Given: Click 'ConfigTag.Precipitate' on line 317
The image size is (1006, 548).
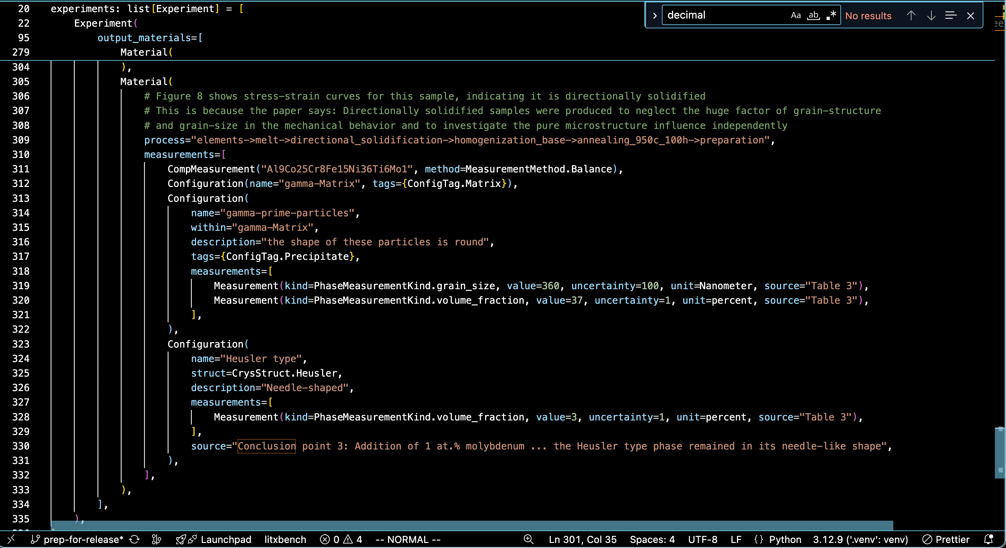Looking at the screenshot, I should tap(287, 256).
